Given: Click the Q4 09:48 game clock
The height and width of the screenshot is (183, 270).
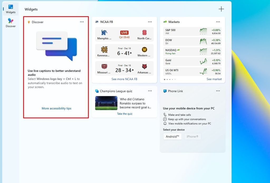Looking at the screenshot, I should (124, 37).
